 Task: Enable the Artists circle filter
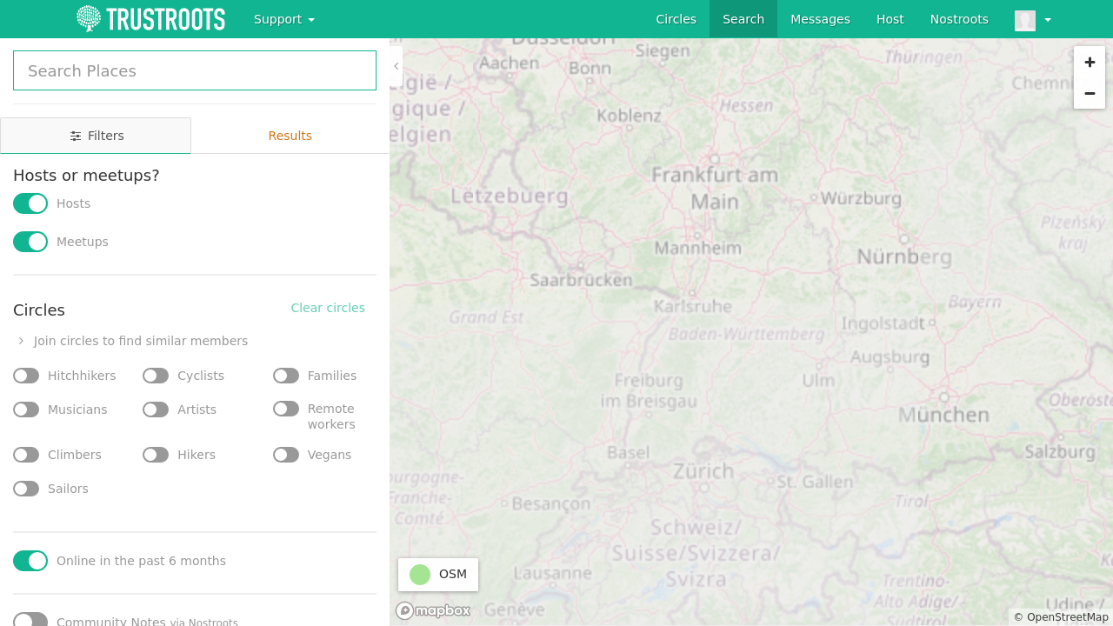tap(156, 410)
